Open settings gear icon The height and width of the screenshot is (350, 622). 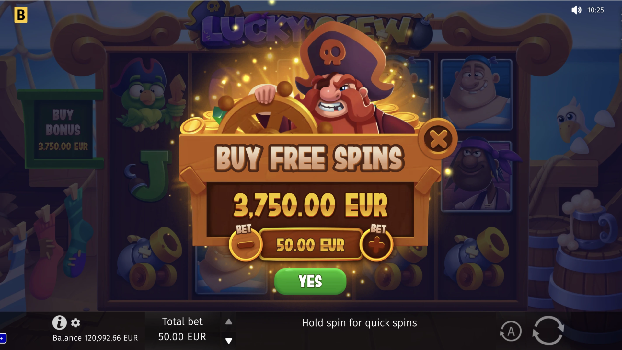75,323
